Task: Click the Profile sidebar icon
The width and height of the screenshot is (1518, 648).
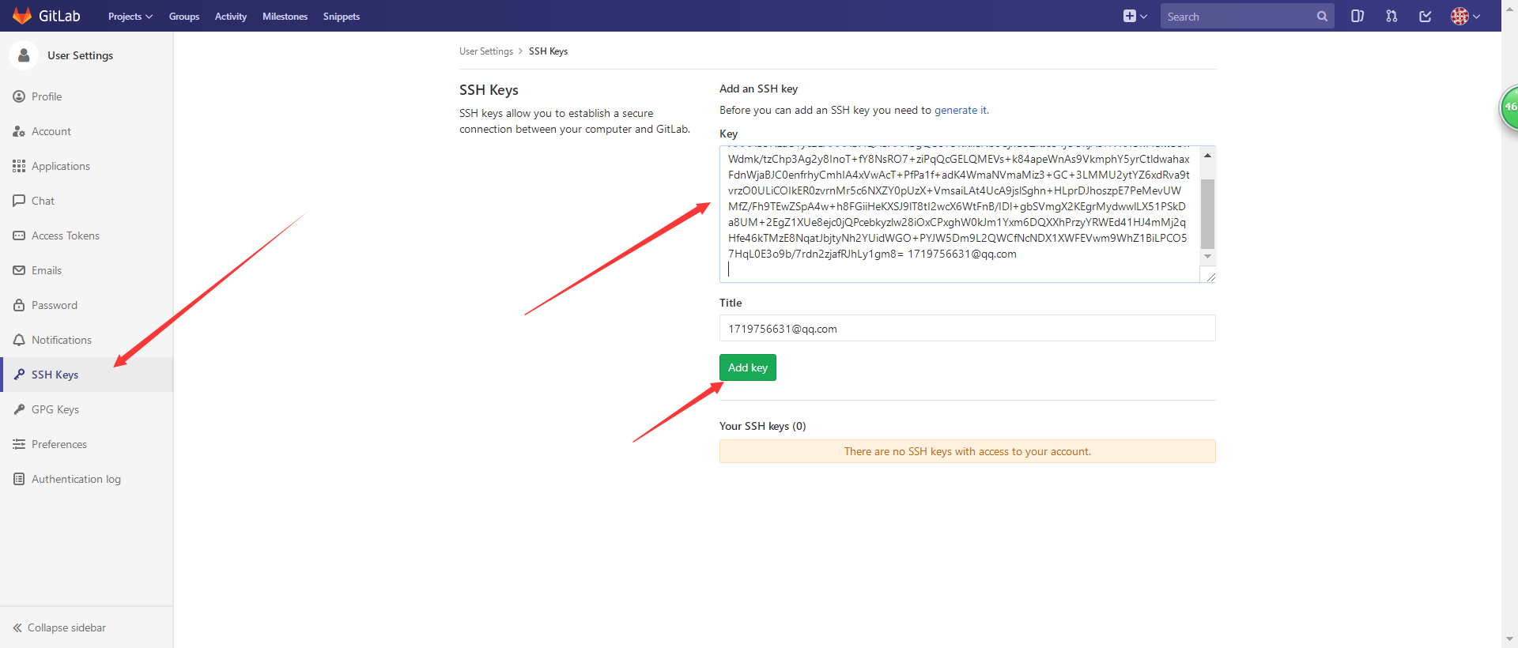Action: point(19,96)
